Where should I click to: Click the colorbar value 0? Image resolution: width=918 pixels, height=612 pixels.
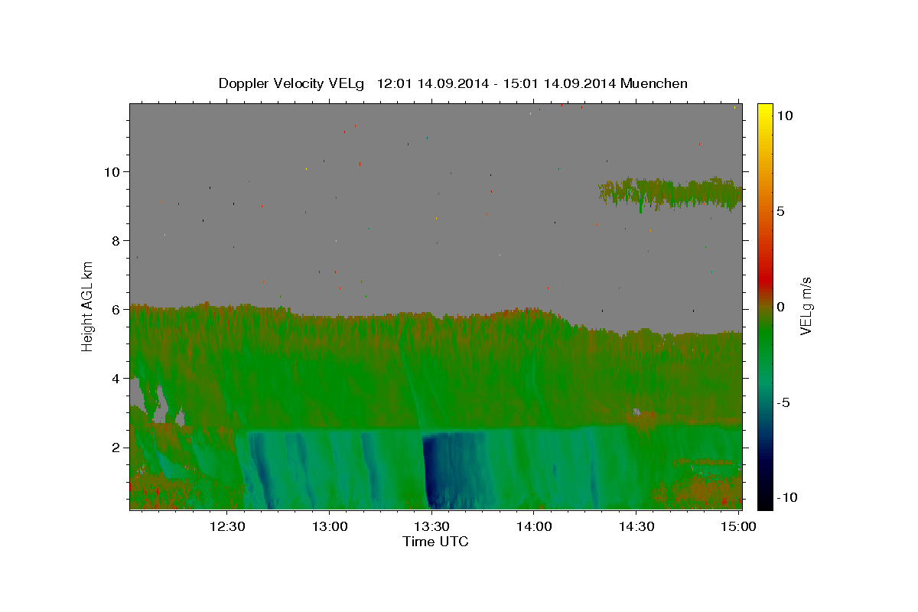point(781,307)
